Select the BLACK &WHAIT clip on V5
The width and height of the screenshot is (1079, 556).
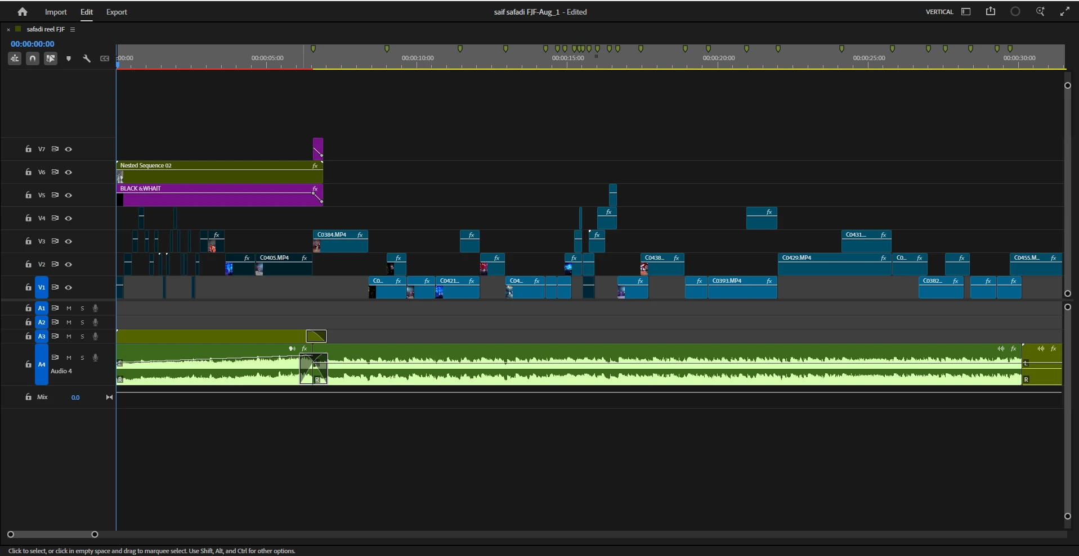click(220, 195)
